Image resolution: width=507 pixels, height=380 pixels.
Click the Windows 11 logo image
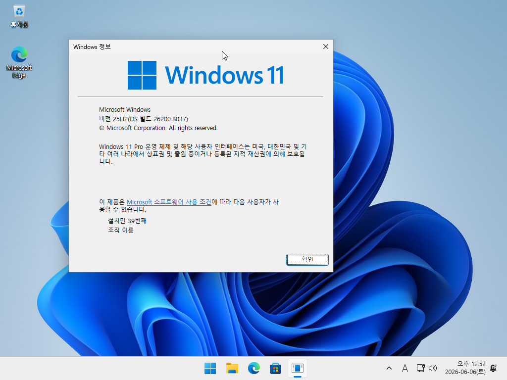pyautogui.click(x=206, y=75)
